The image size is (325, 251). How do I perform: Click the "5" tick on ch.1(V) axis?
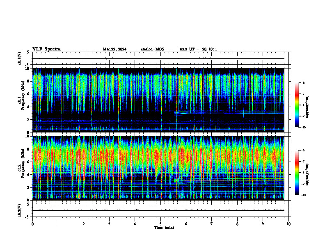[x=29, y=52]
